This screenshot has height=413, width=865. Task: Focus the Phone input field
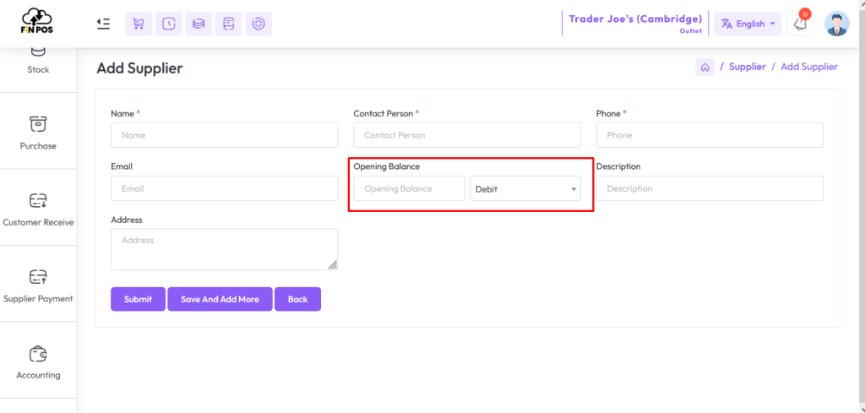click(x=710, y=135)
